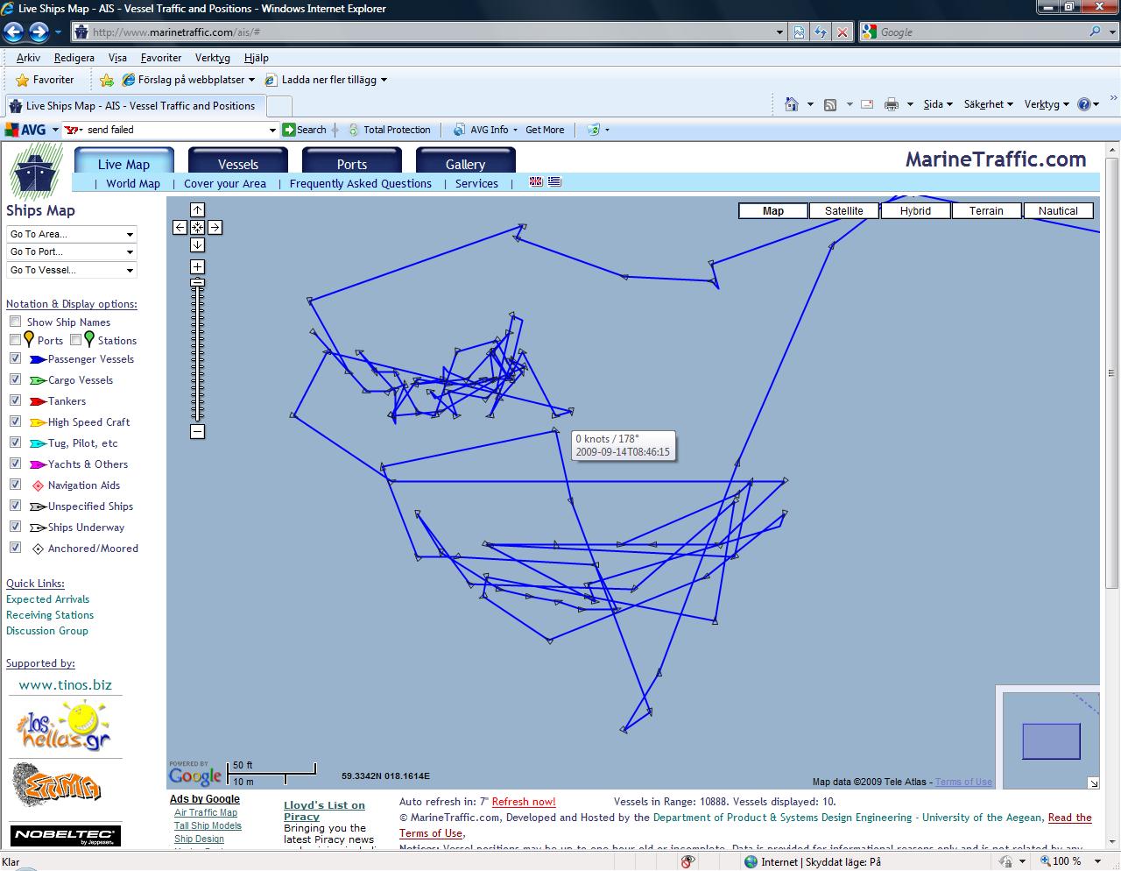The image size is (1121, 871).
Task: Uncheck High Speed Craft checkbox
Action: pyautogui.click(x=15, y=421)
